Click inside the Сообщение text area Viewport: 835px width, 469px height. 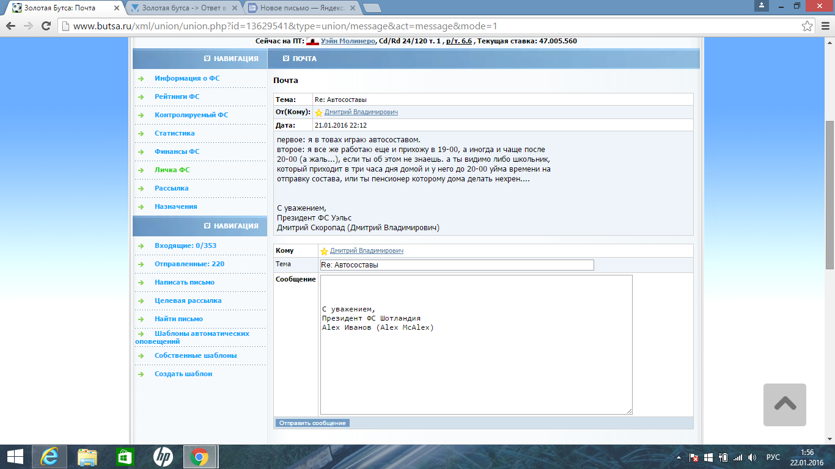(476, 366)
